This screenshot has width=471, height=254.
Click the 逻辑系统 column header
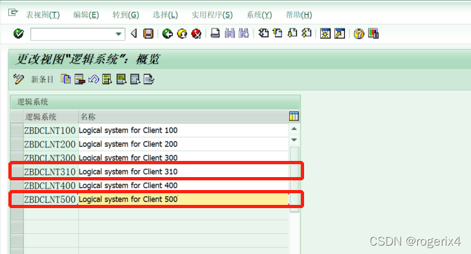(51, 116)
